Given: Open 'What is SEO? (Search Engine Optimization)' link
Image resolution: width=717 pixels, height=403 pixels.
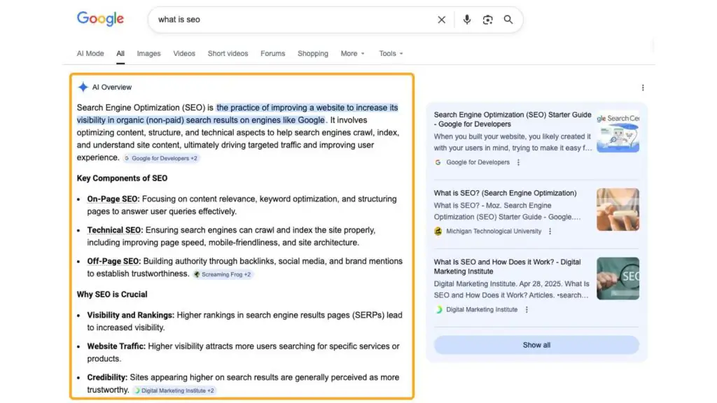Looking at the screenshot, I should pos(505,193).
